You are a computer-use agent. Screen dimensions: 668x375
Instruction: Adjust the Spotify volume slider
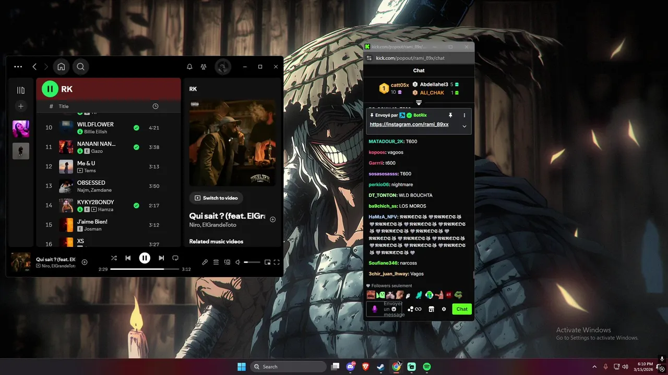[x=252, y=262]
